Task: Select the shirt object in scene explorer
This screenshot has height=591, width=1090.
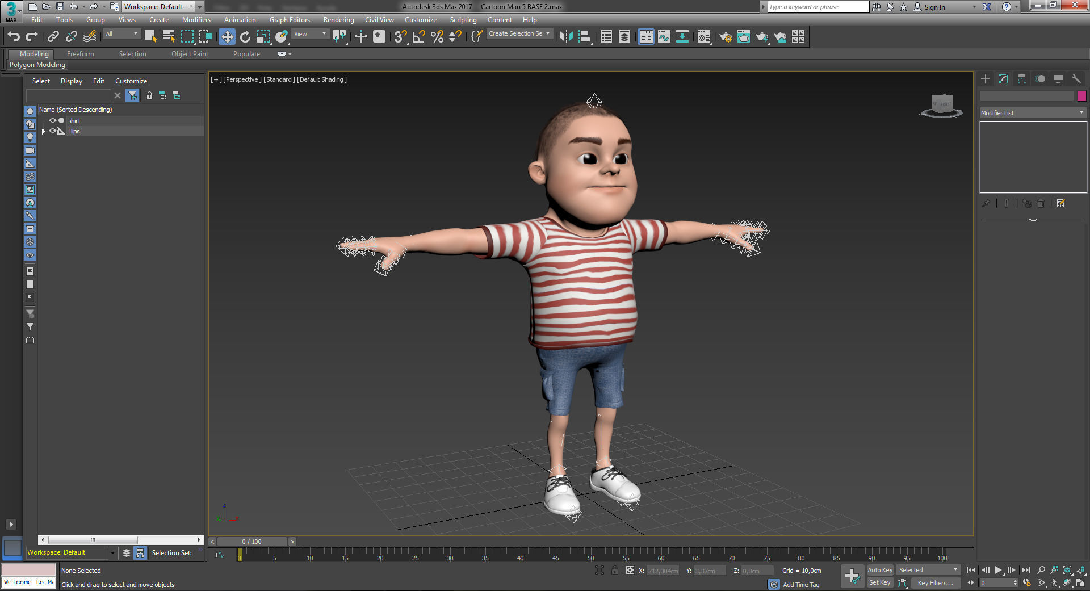Action: click(74, 121)
